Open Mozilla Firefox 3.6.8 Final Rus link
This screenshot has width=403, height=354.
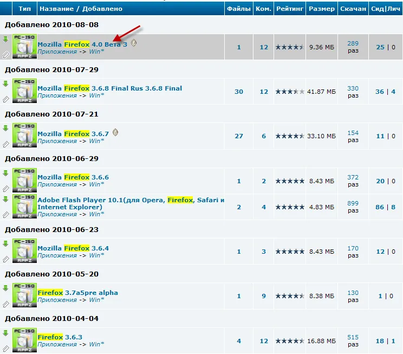coord(110,88)
